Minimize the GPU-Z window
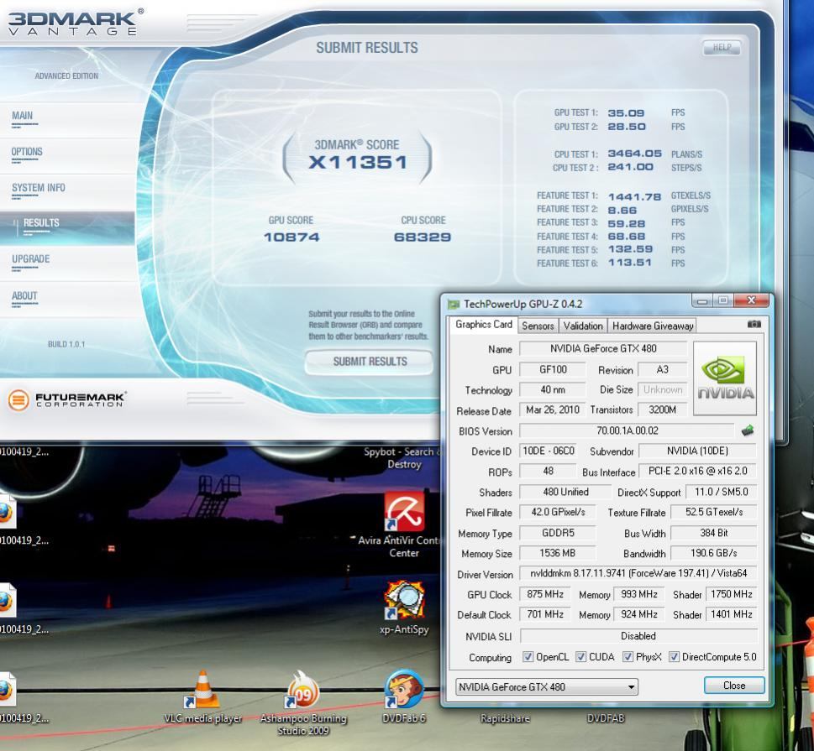This screenshot has height=751, width=814. (x=702, y=300)
